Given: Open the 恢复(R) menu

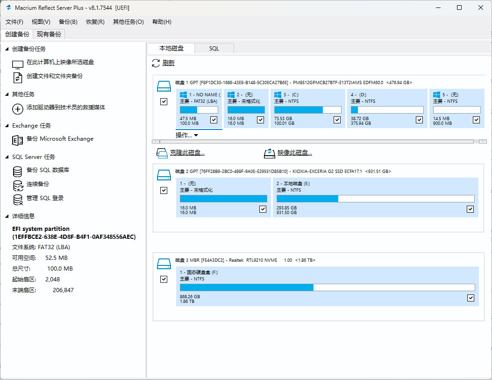Looking at the screenshot, I should pyautogui.click(x=95, y=22).
